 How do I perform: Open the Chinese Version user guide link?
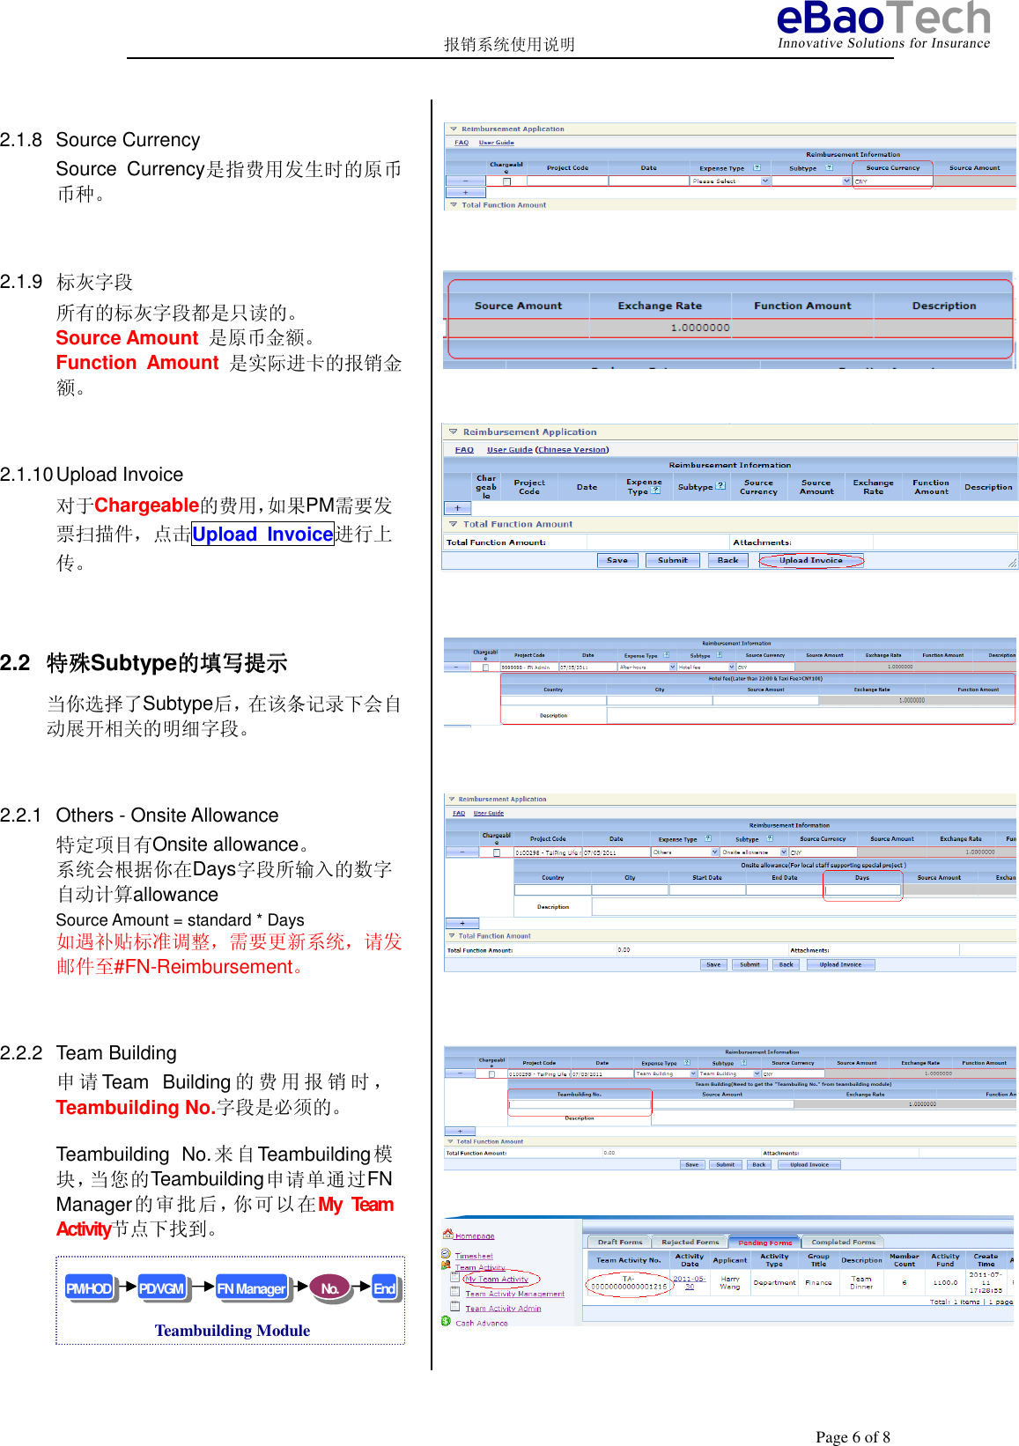(572, 449)
